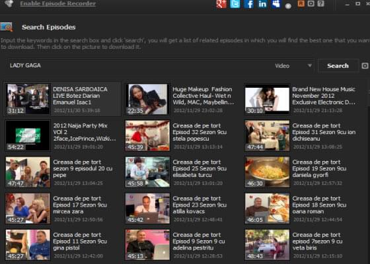The image size is (370, 264).
Task: Click title Episod 11 Sezon 9cu gina pistol
Action: pos(80,242)
